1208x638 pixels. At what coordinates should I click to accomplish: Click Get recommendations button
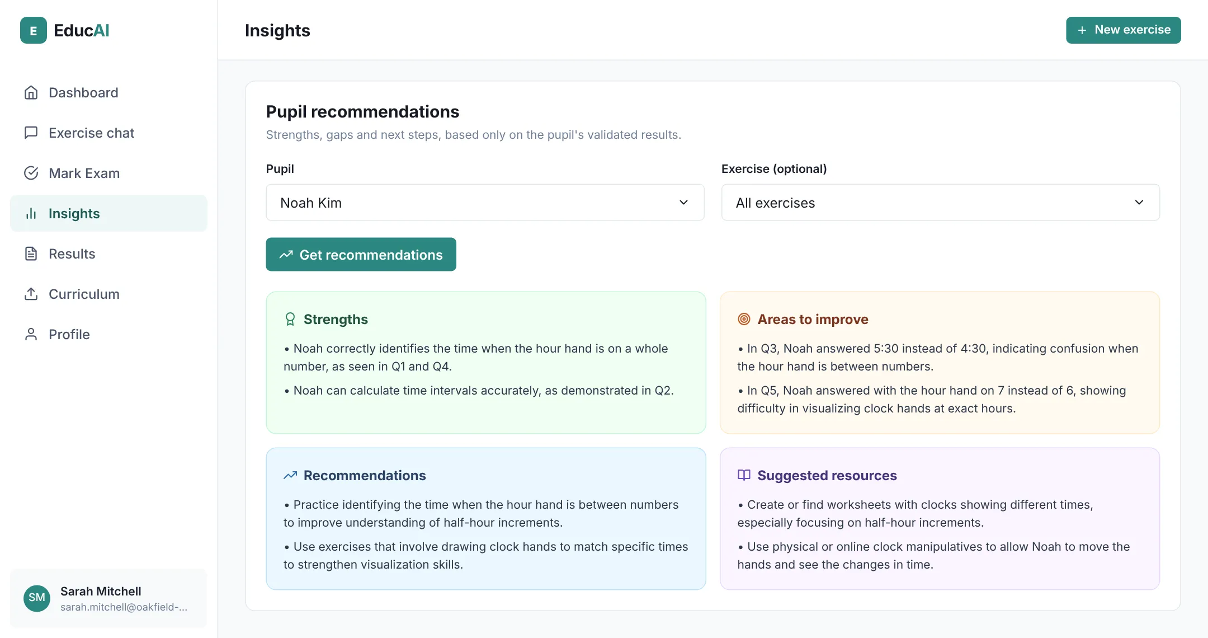pyautogui.click(x=361, y=255)
